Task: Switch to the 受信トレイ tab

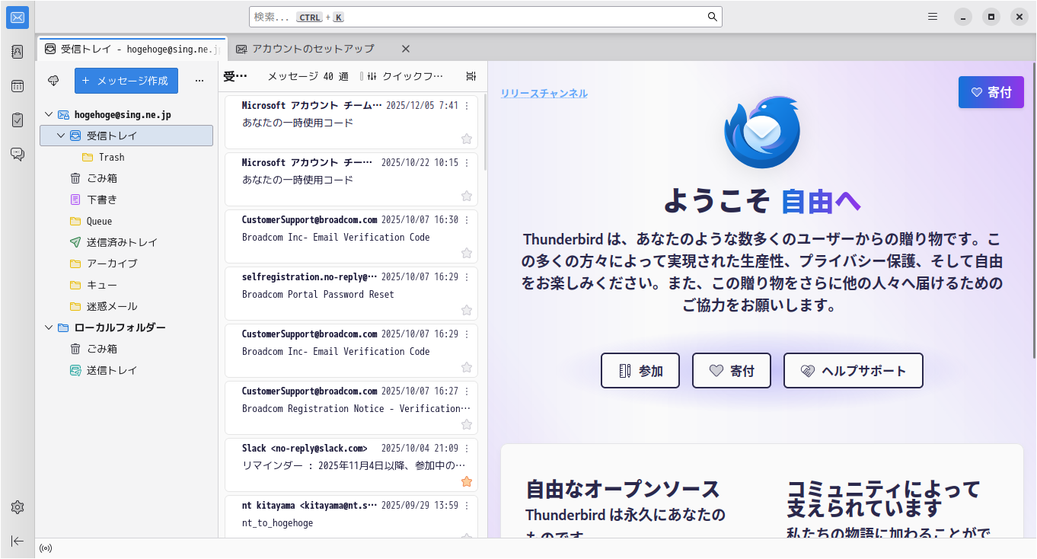Action: tap(132, 49)
